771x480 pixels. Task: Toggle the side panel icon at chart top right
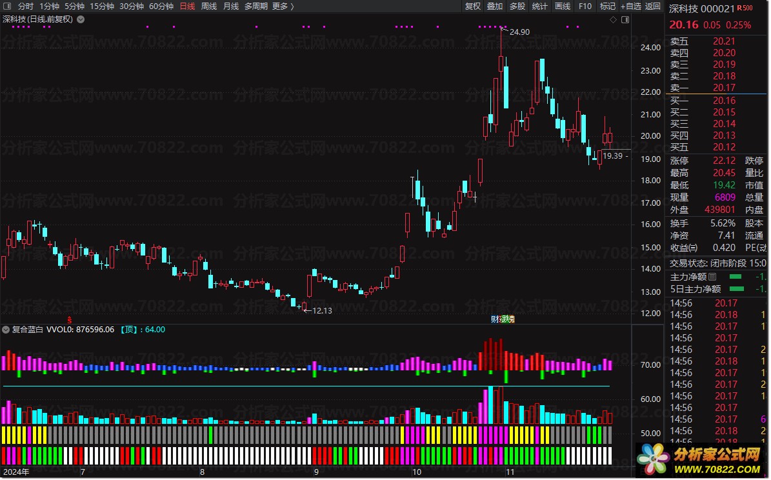click(625, 19)
